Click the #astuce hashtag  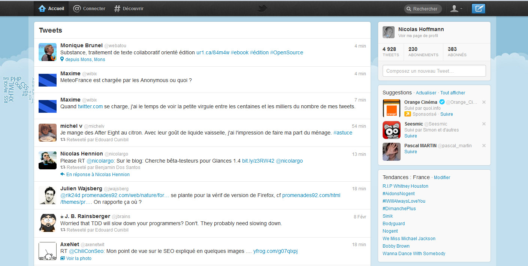click(x=343, y=133)
